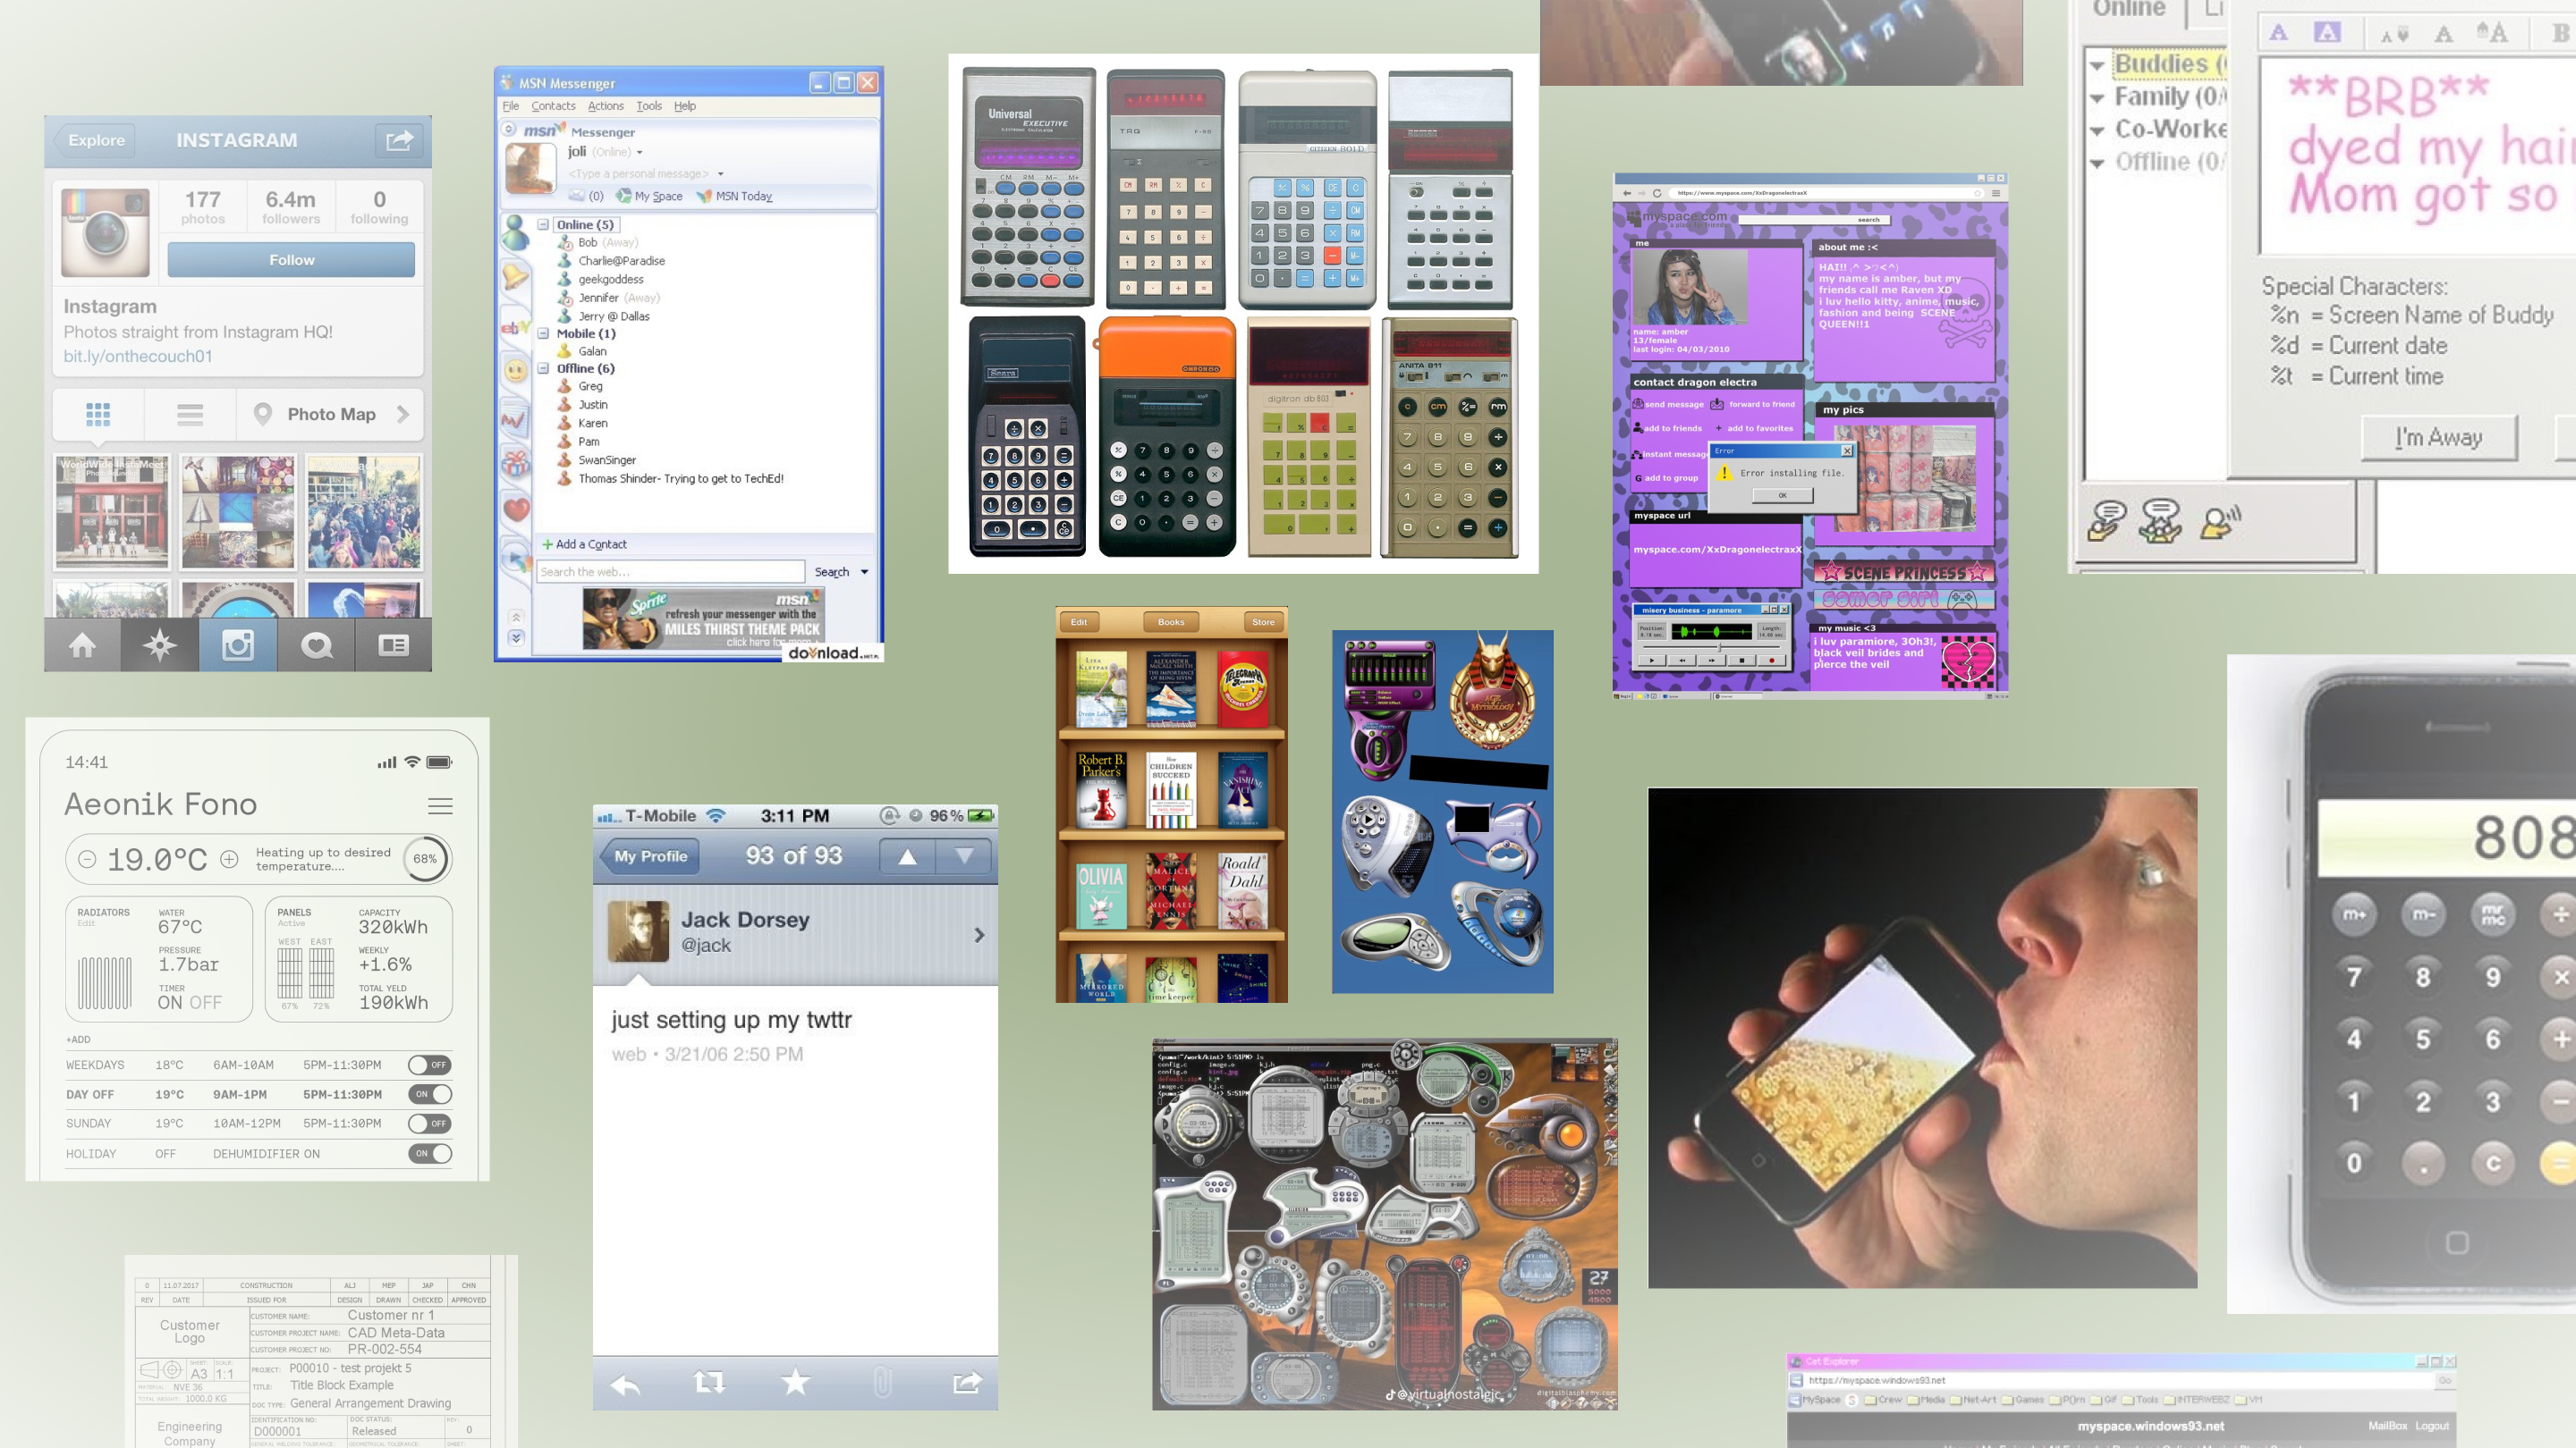Go back to Explore in Instagram
This screenshot has height=1448, width=2576.
click(x=95, y=140)
